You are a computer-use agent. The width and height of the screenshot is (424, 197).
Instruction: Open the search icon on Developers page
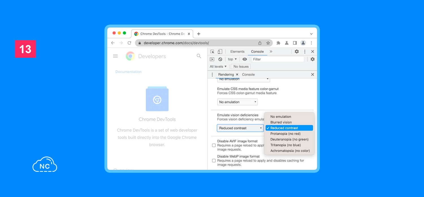(x=199, y=56)
